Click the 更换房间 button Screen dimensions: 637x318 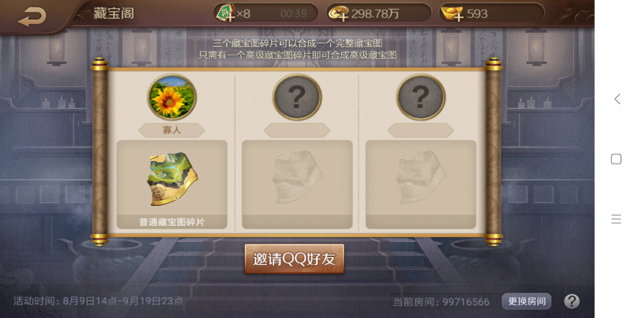pyautogui.click(x=526, y=301)
